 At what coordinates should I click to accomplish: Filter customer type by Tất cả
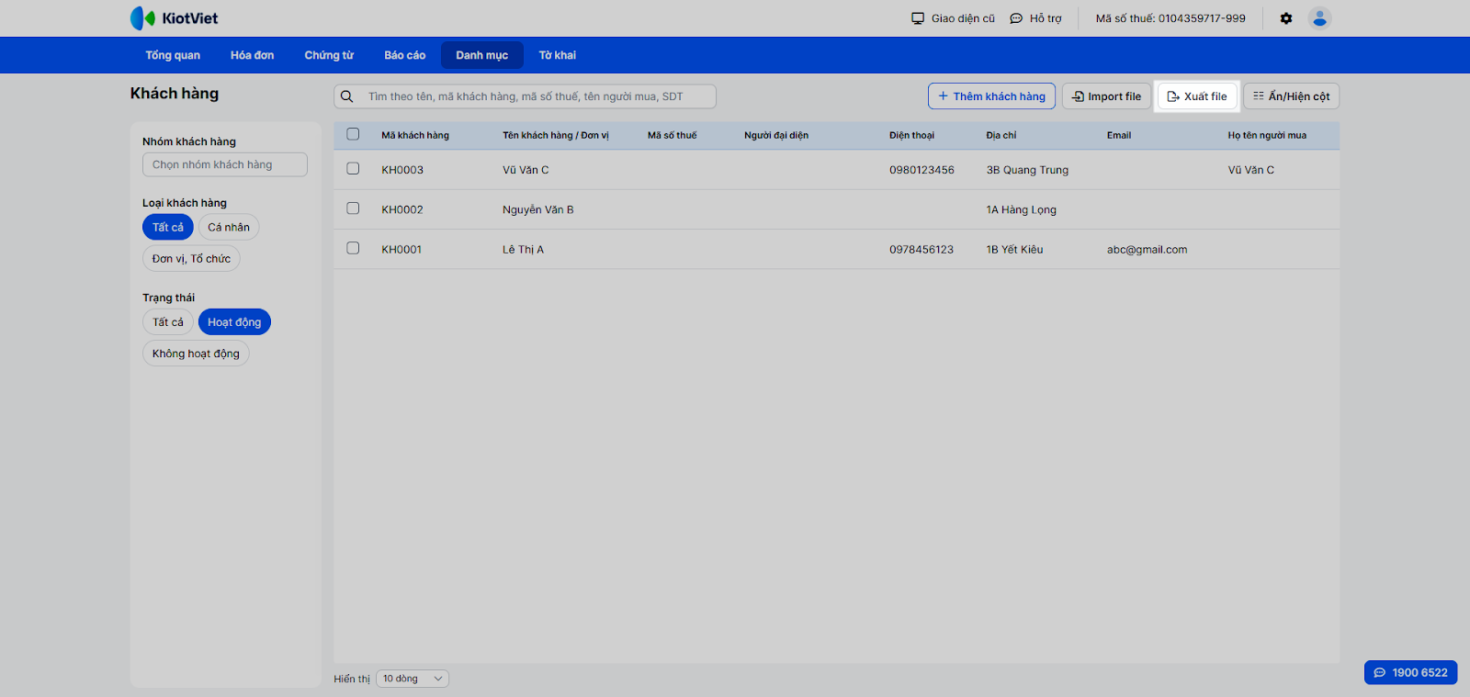168,227
